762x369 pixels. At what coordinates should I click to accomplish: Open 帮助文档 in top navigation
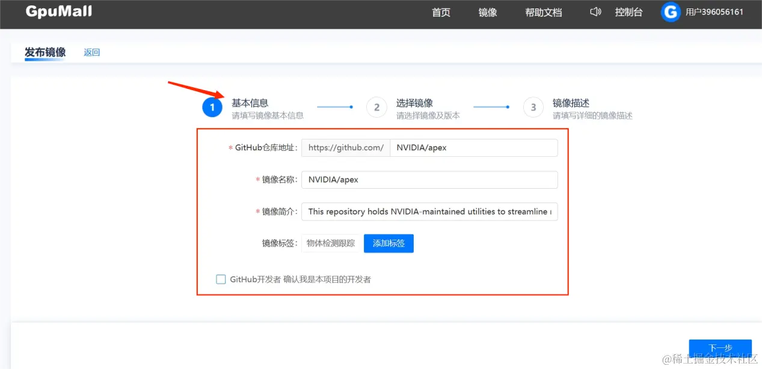coord(544,12)
